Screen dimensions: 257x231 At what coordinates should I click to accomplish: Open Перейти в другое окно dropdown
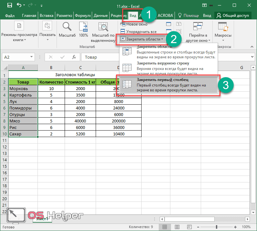[x=198, y=32]
